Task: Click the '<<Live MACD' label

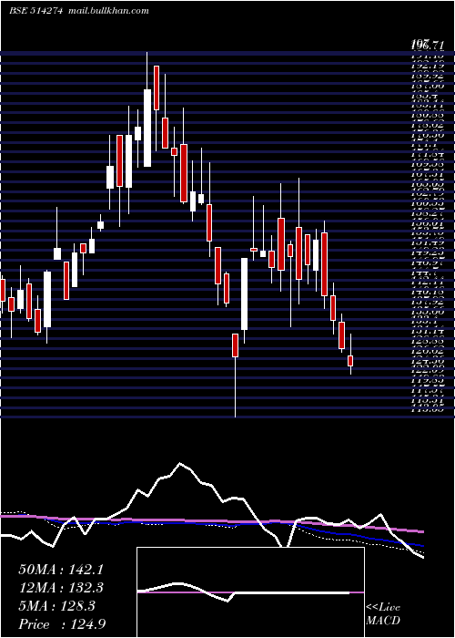Action: click(x=383, y=614)
